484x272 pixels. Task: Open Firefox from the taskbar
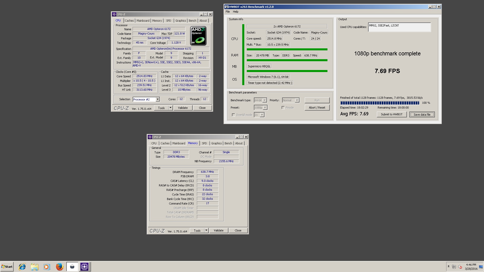click(59, 267)
